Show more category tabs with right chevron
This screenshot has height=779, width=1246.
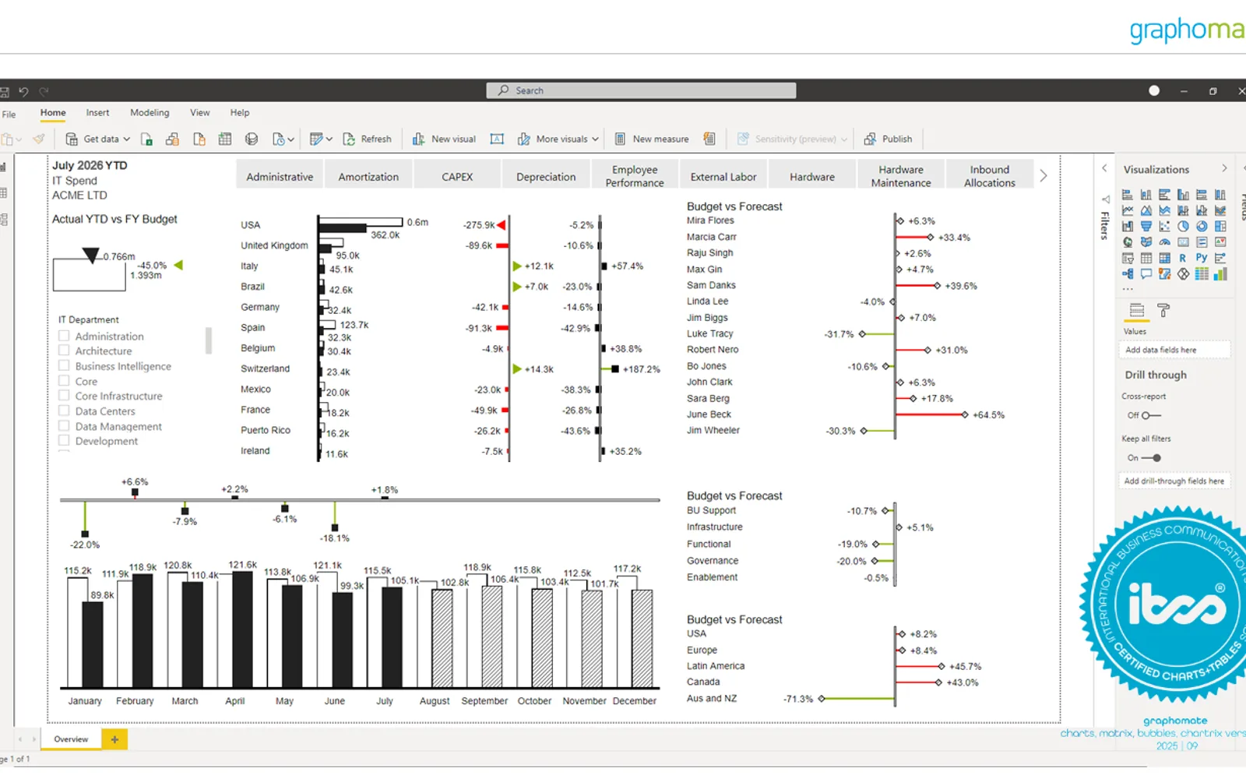tap(1044, 176)
